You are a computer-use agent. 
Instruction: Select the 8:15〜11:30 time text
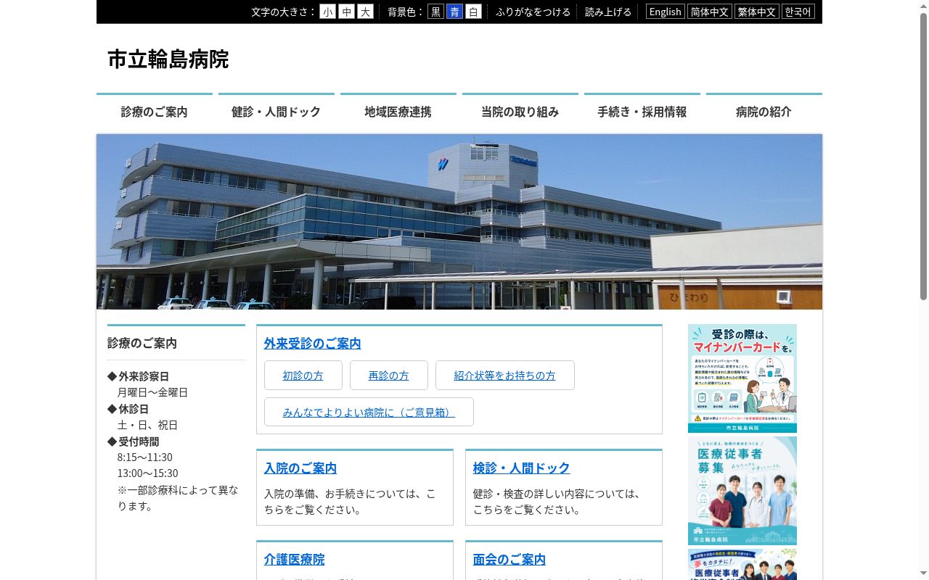pyautogui.click(x=145, y=457)
